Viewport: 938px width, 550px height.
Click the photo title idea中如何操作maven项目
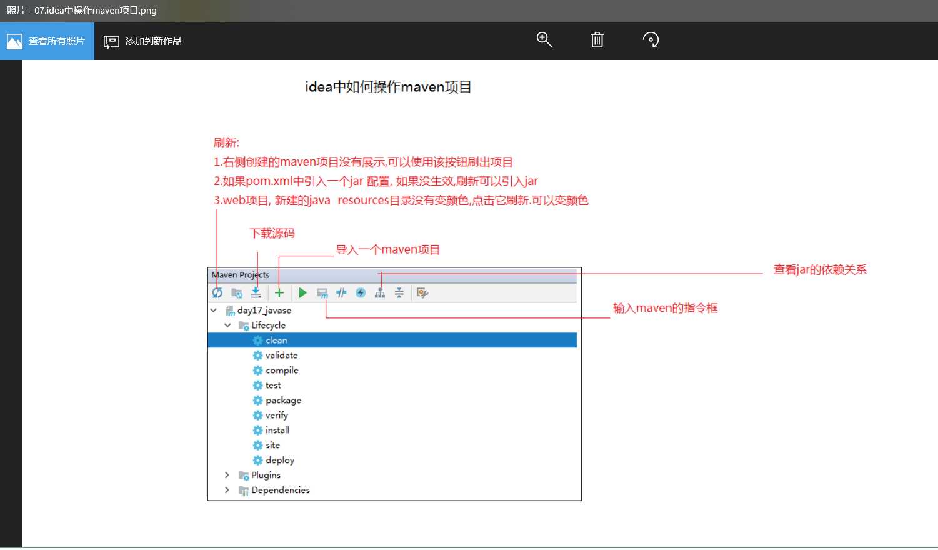coord(388,87)
